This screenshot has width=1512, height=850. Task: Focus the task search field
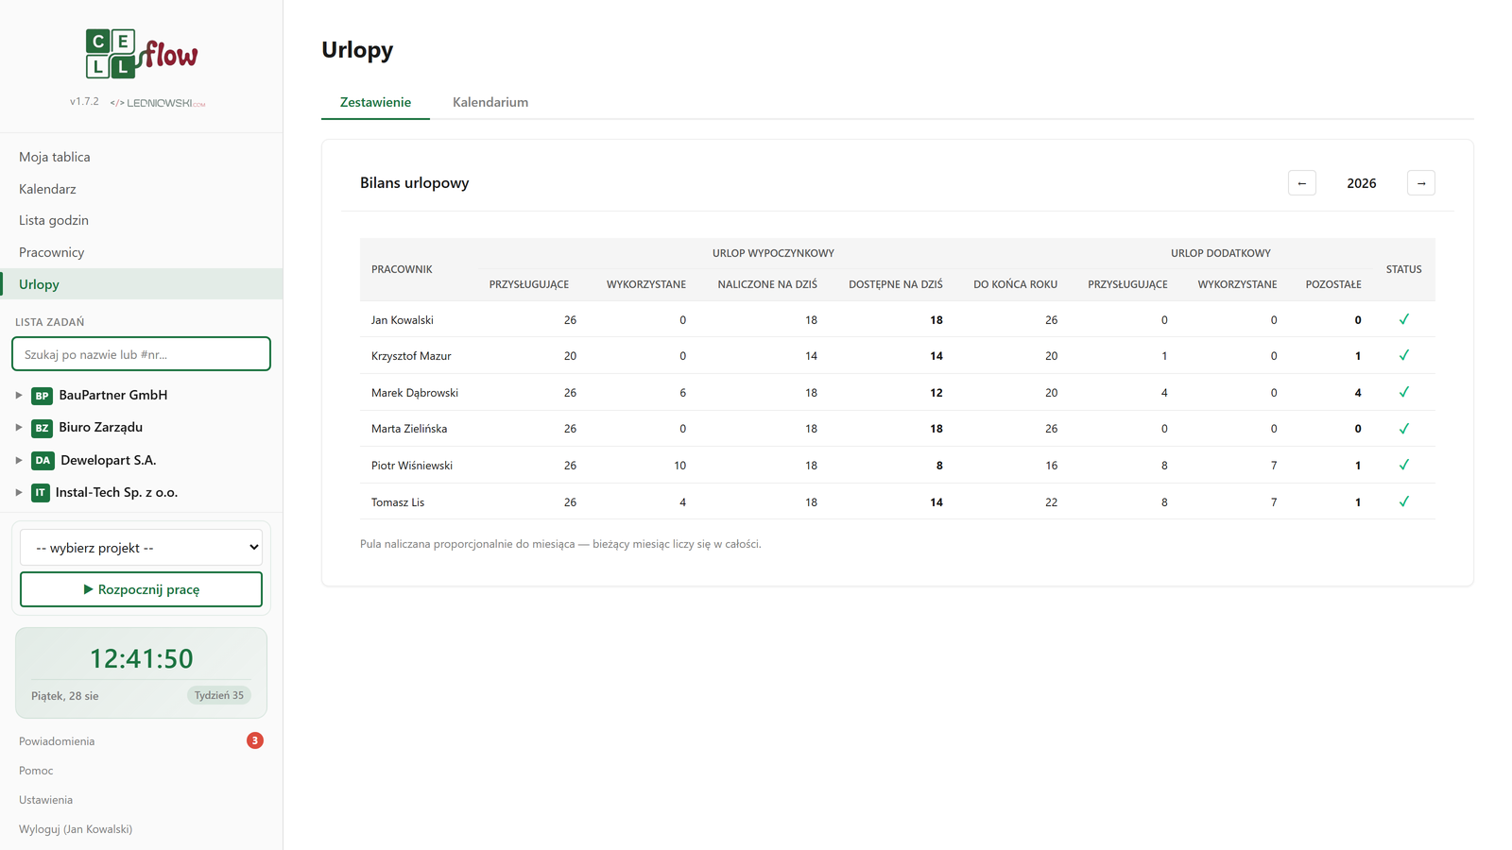pos(141,354)
